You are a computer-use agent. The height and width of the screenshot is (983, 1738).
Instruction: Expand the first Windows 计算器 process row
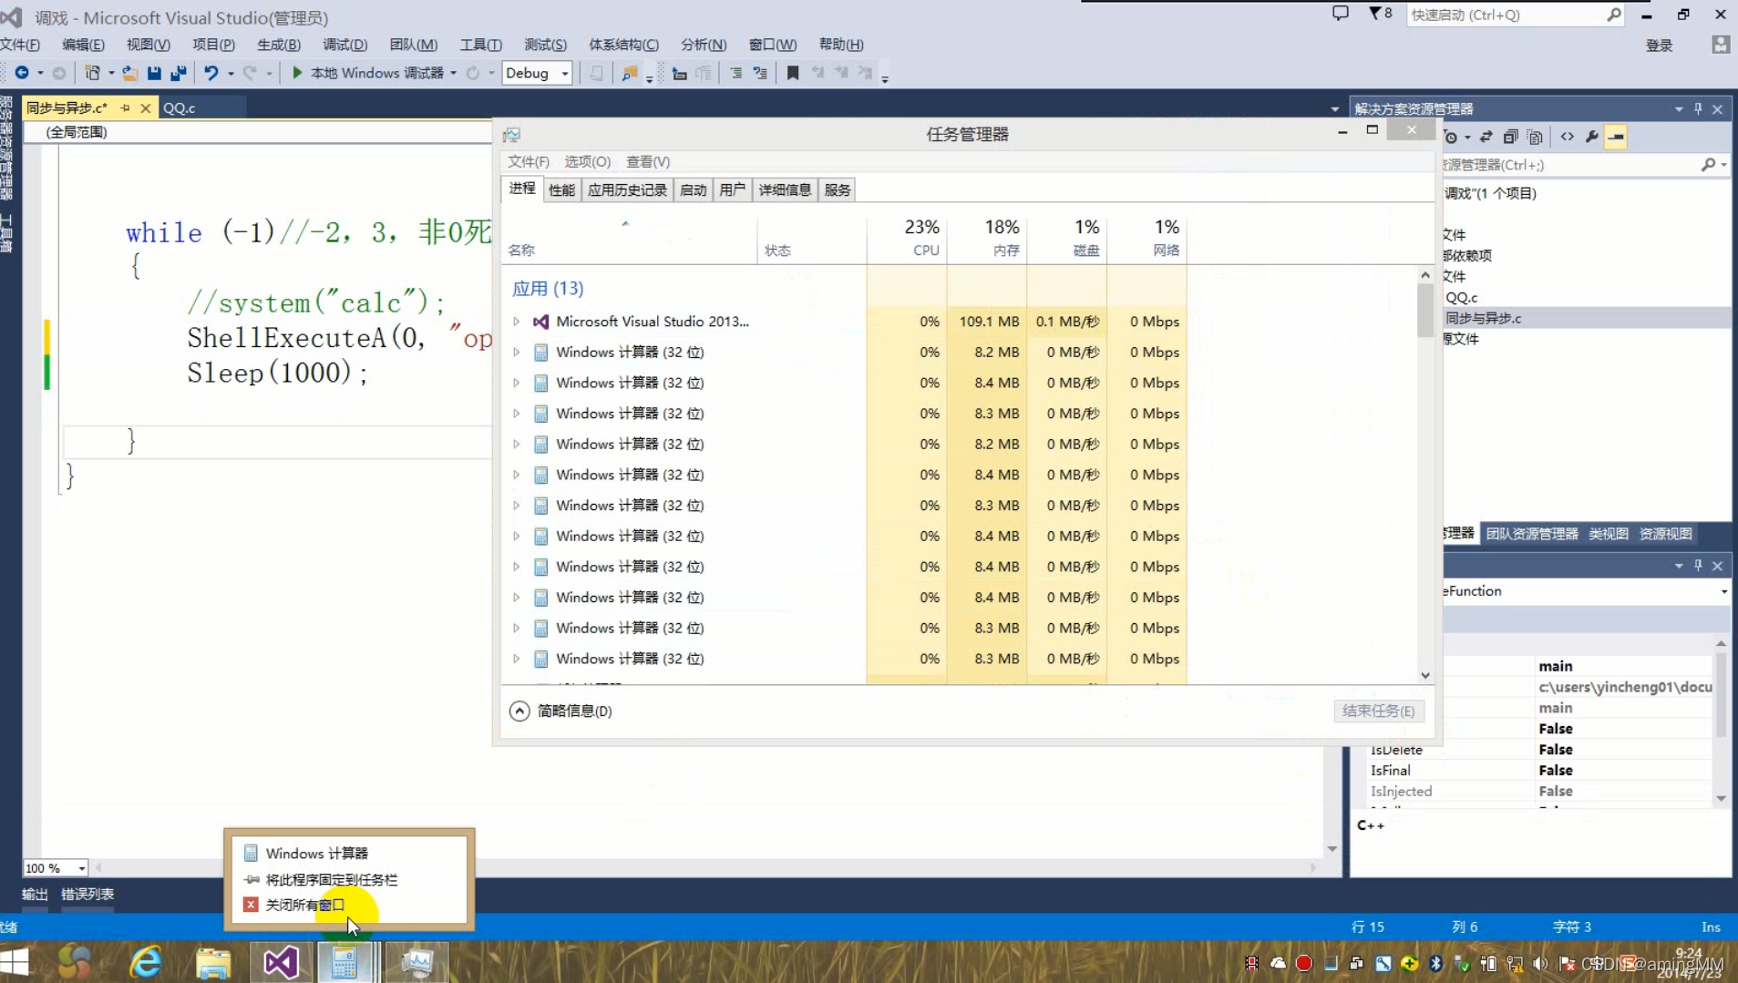coord(516,353)
